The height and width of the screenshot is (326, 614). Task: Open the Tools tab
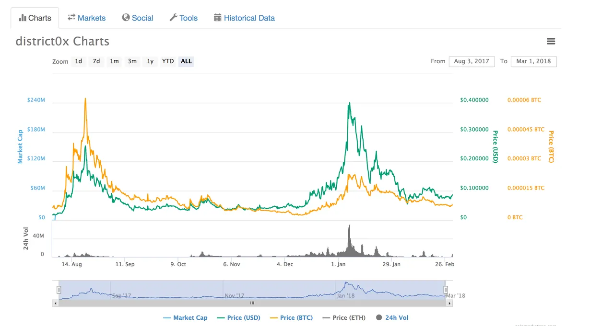(184, 18)
